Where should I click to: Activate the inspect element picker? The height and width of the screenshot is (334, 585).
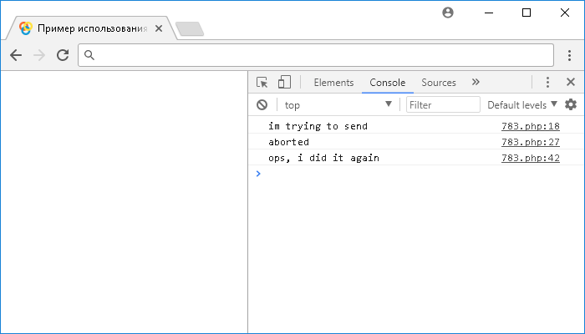[262, 82]
